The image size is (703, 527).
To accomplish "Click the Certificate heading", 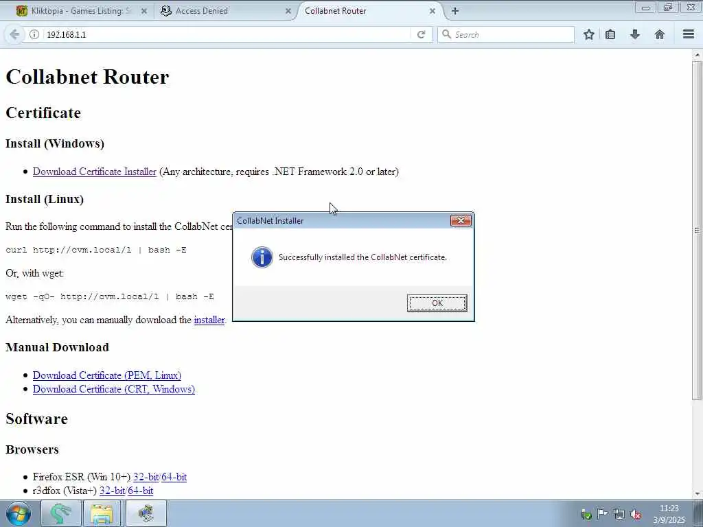I will [x=43, y=113].
